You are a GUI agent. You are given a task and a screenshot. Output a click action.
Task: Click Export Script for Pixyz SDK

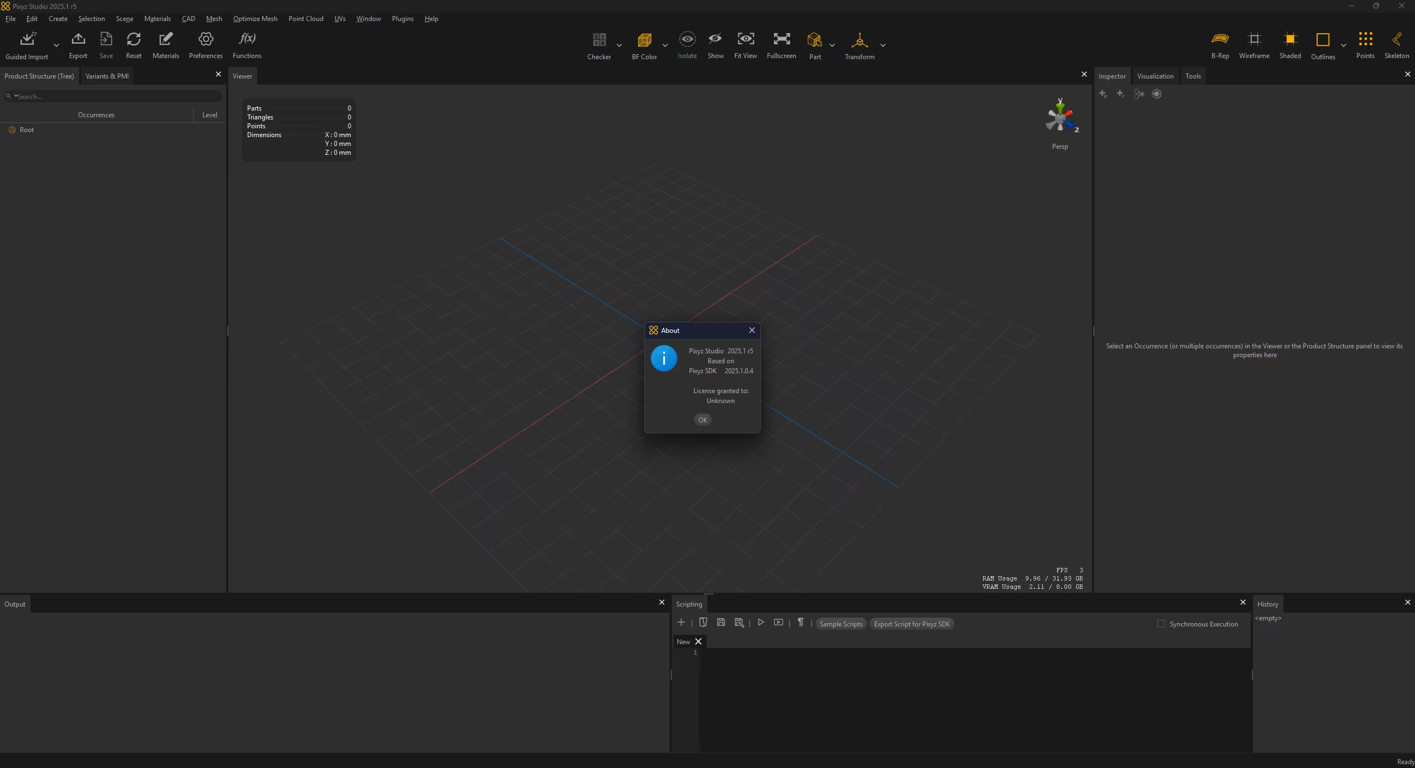pyautogui.click(x=911, y=624)
